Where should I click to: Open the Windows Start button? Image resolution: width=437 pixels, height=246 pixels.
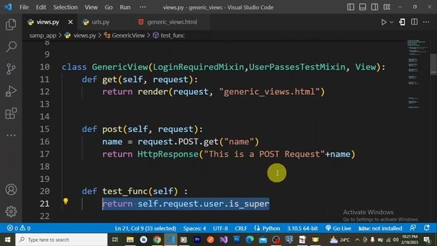tap(8, 240)
